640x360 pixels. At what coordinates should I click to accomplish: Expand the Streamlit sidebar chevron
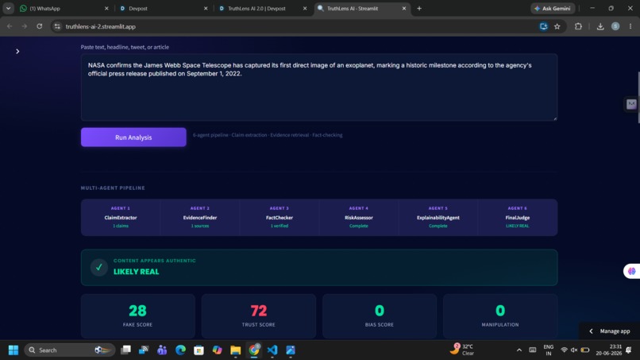(x=17, y=52)
